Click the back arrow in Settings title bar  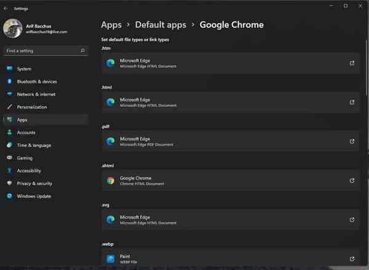click(6, 9)
